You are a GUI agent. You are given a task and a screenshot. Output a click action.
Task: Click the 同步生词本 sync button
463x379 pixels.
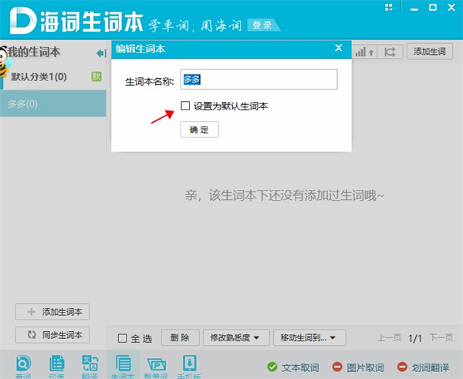pyautogui.click(x=52, y=335)
